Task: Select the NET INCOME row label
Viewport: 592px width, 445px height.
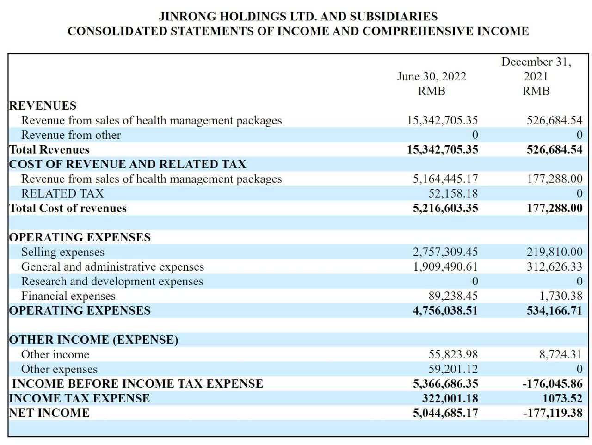Action: click(49, 413)
